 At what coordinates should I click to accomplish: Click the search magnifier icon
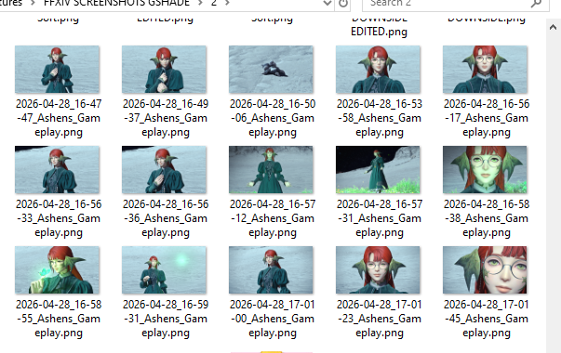coord(536,4)
